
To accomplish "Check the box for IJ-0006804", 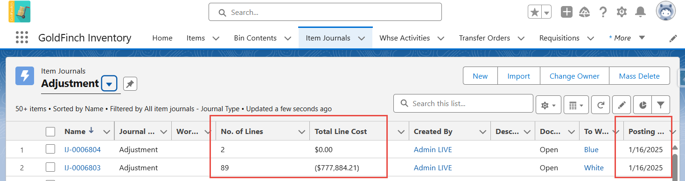I will 50,149.
